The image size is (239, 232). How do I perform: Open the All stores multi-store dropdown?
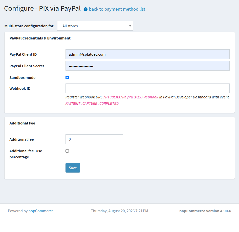point(95,26)
